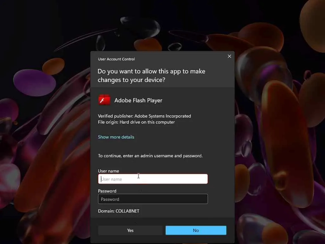Screen dimensions: 325x244
Task: Decline with the No button
Action: click(x=196, y=230)
